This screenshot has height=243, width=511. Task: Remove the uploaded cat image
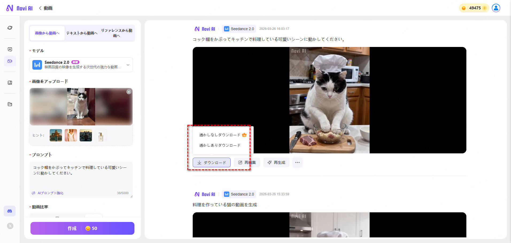pyautogui.click(x=129, y=92)
